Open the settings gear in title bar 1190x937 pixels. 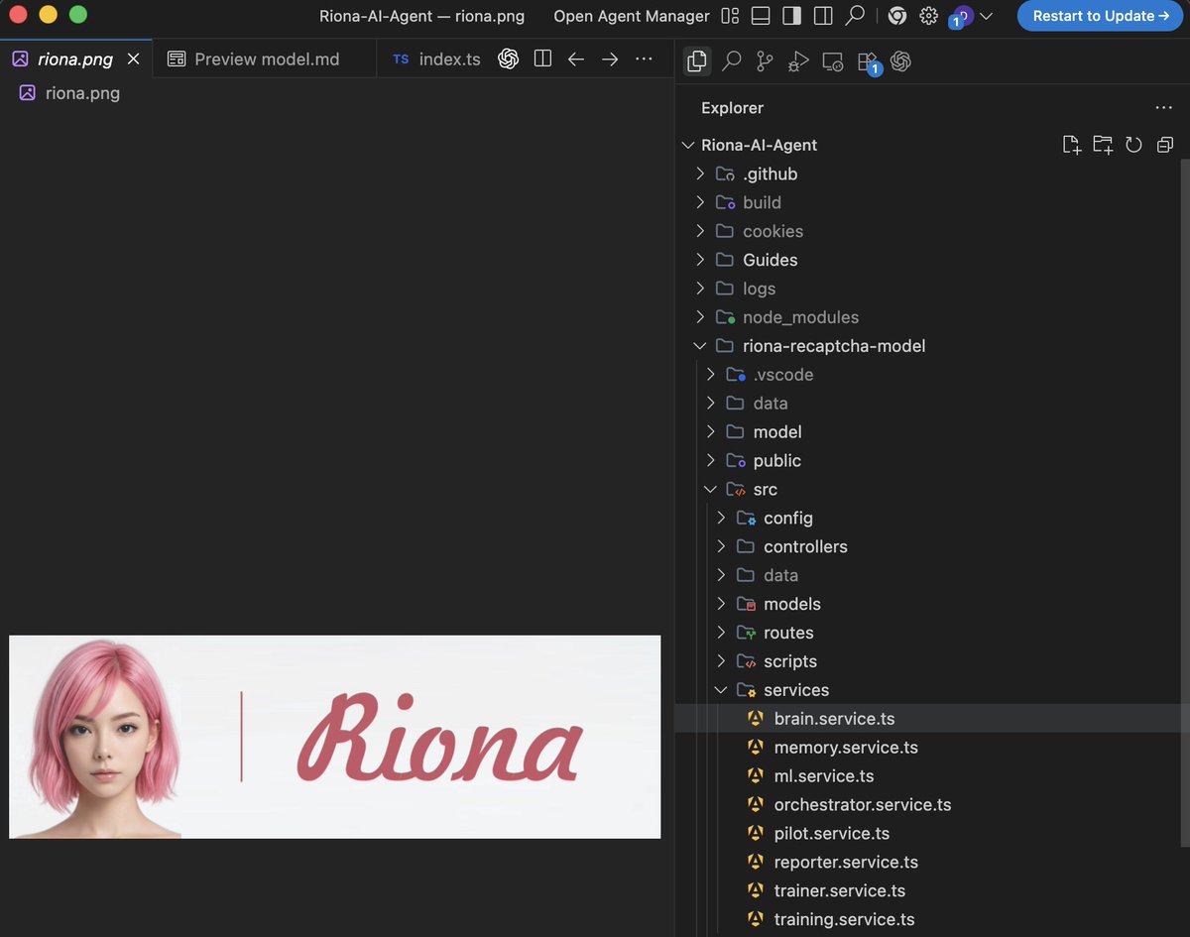point(928,16)
